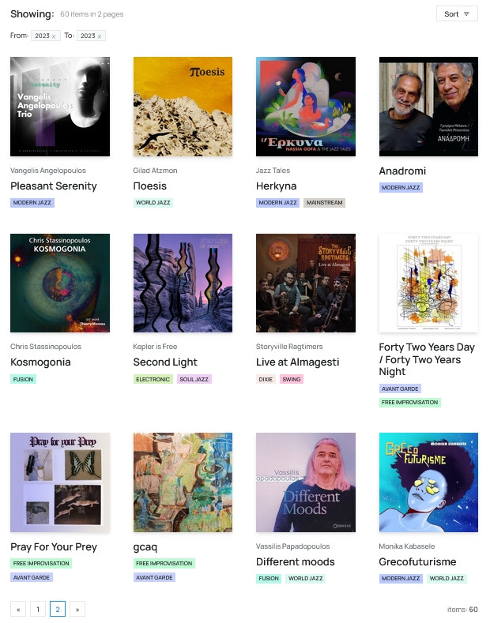Screen dimensions: 490x623
Task: Open the Poesis album cover
Action: pos(183,107)
